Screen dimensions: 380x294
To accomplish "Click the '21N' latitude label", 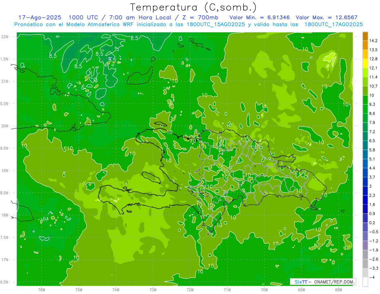I will 4,82.
